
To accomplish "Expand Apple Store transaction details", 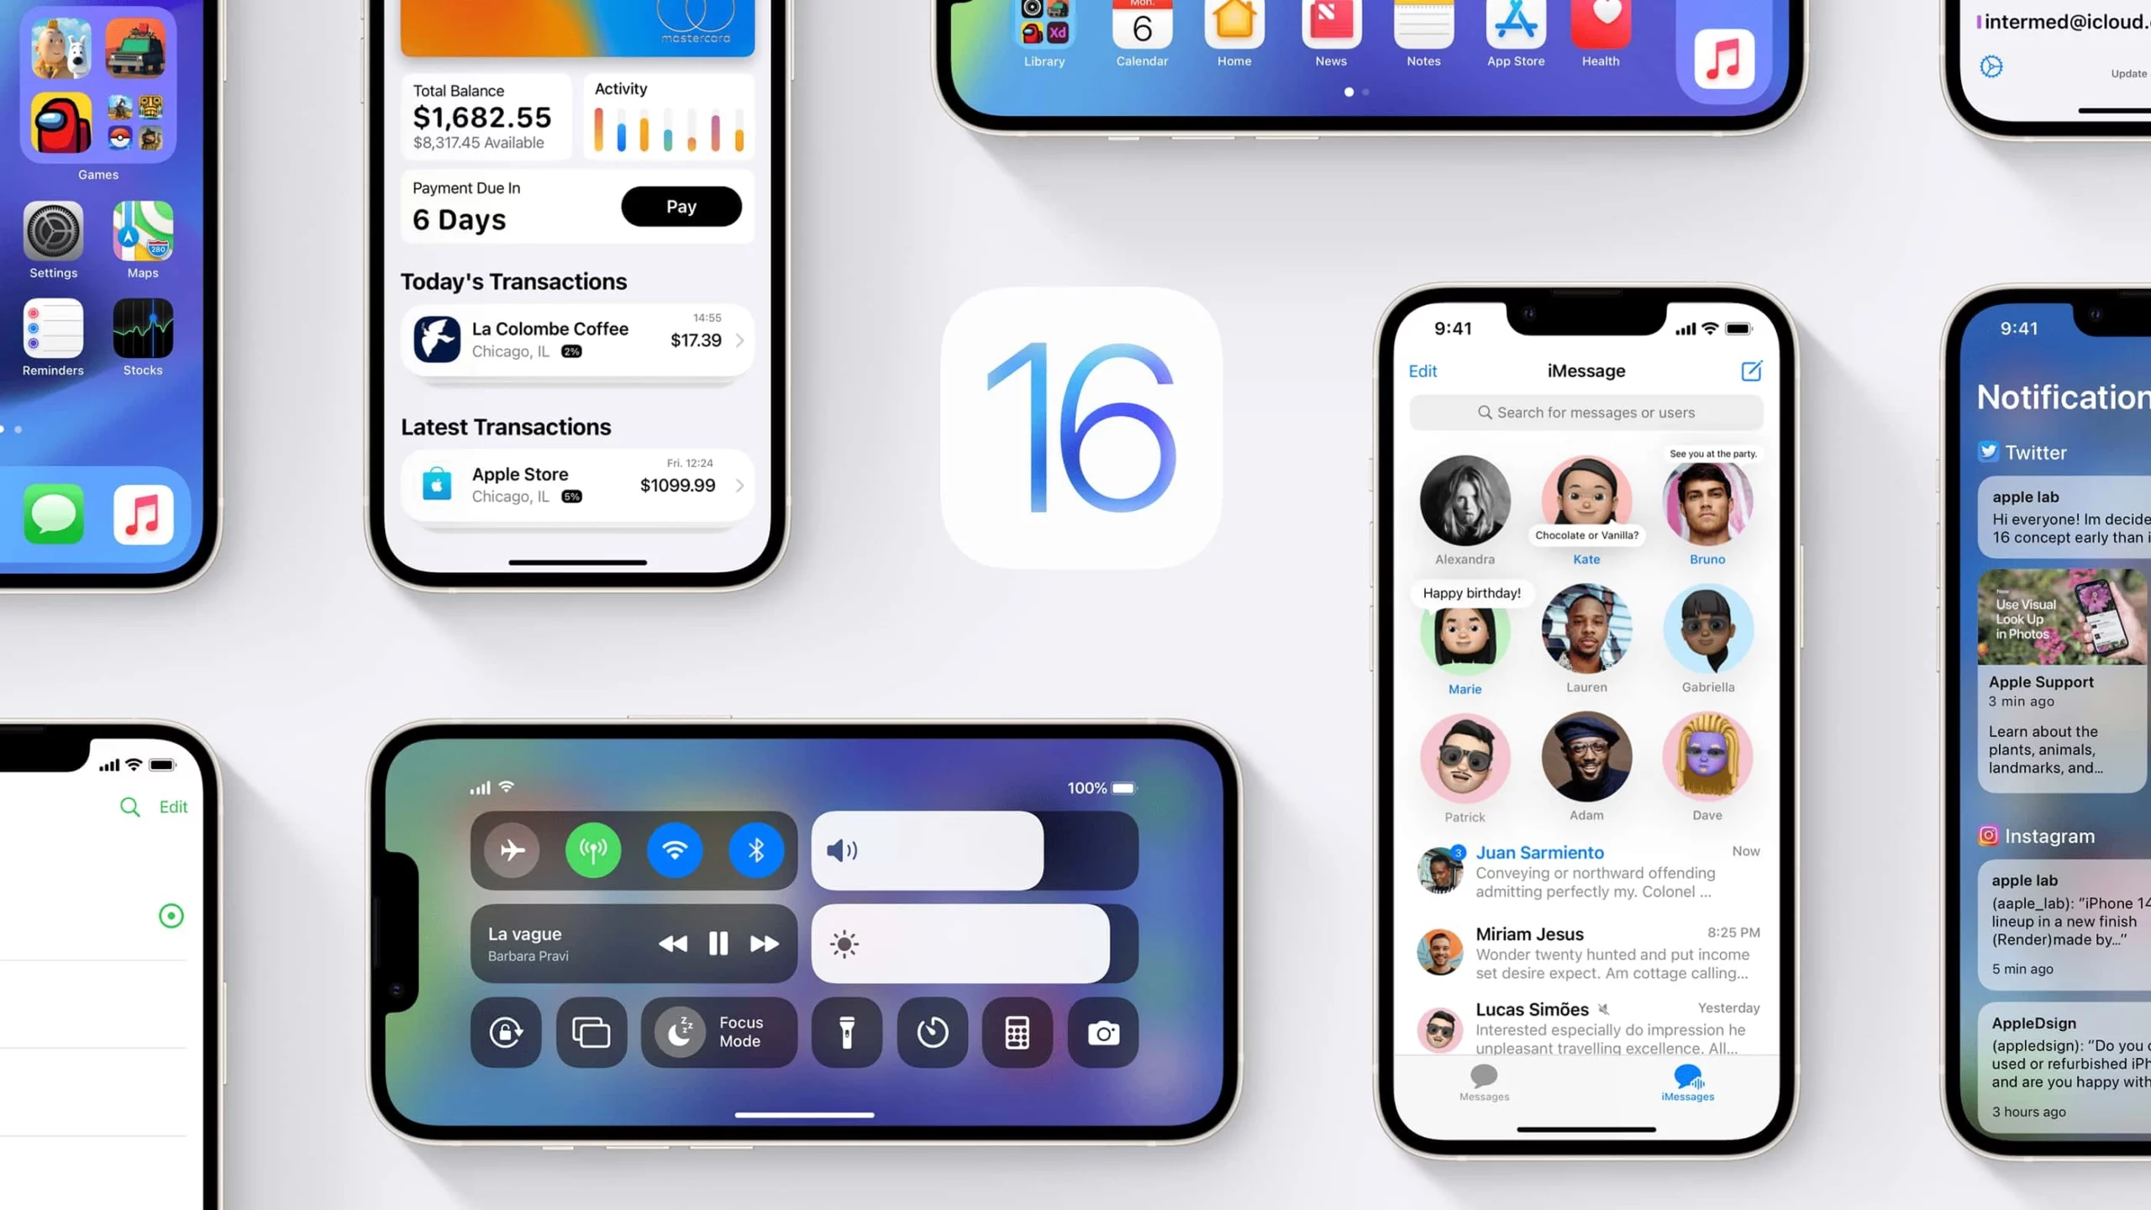I will [x=737, y=485].
